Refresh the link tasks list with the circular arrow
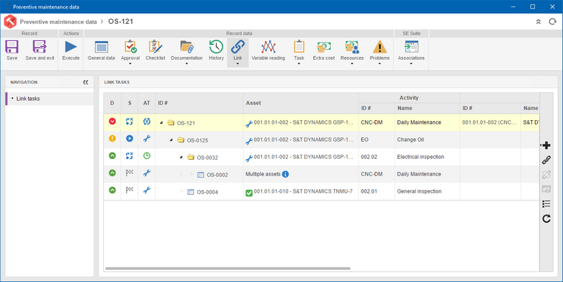563x282 pixels. coord(546,219)
